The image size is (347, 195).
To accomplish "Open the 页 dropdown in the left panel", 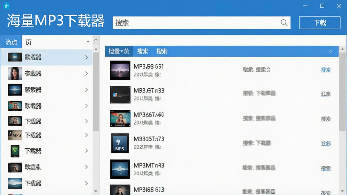I will pos(57,42).
